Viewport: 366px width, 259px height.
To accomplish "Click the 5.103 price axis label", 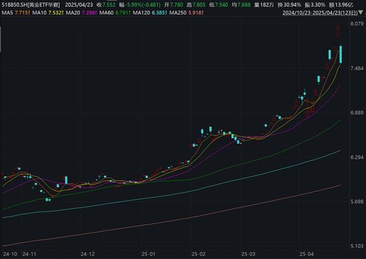I will point(357,246).
